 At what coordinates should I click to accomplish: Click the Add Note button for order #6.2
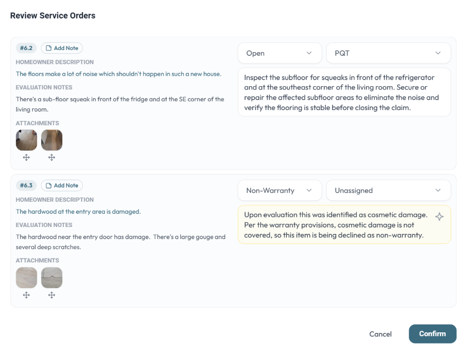point(62,48)
